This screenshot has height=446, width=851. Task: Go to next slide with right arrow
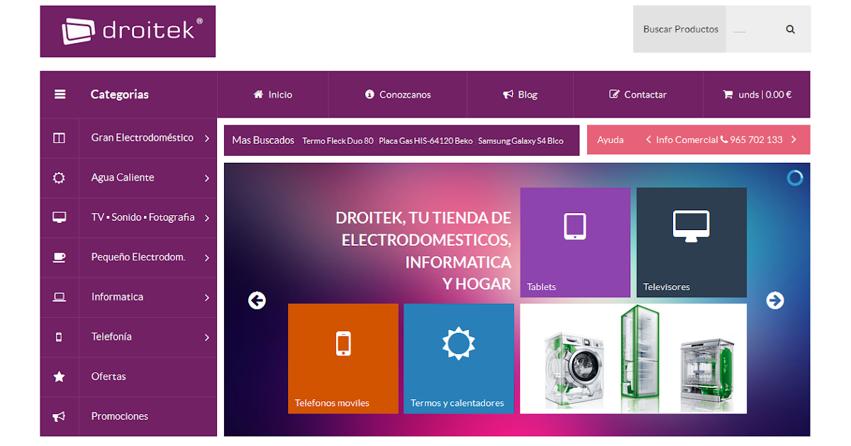pos(775,300)
